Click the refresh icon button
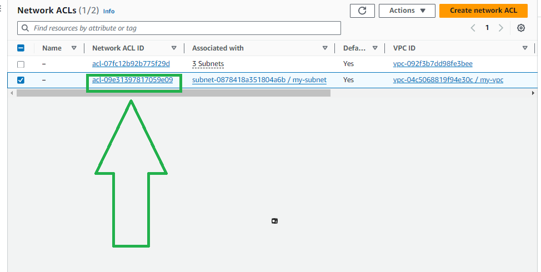 point(362,11)
